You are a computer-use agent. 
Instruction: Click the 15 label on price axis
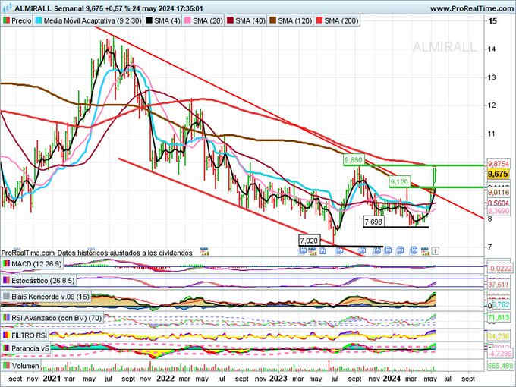pos(492,21)
